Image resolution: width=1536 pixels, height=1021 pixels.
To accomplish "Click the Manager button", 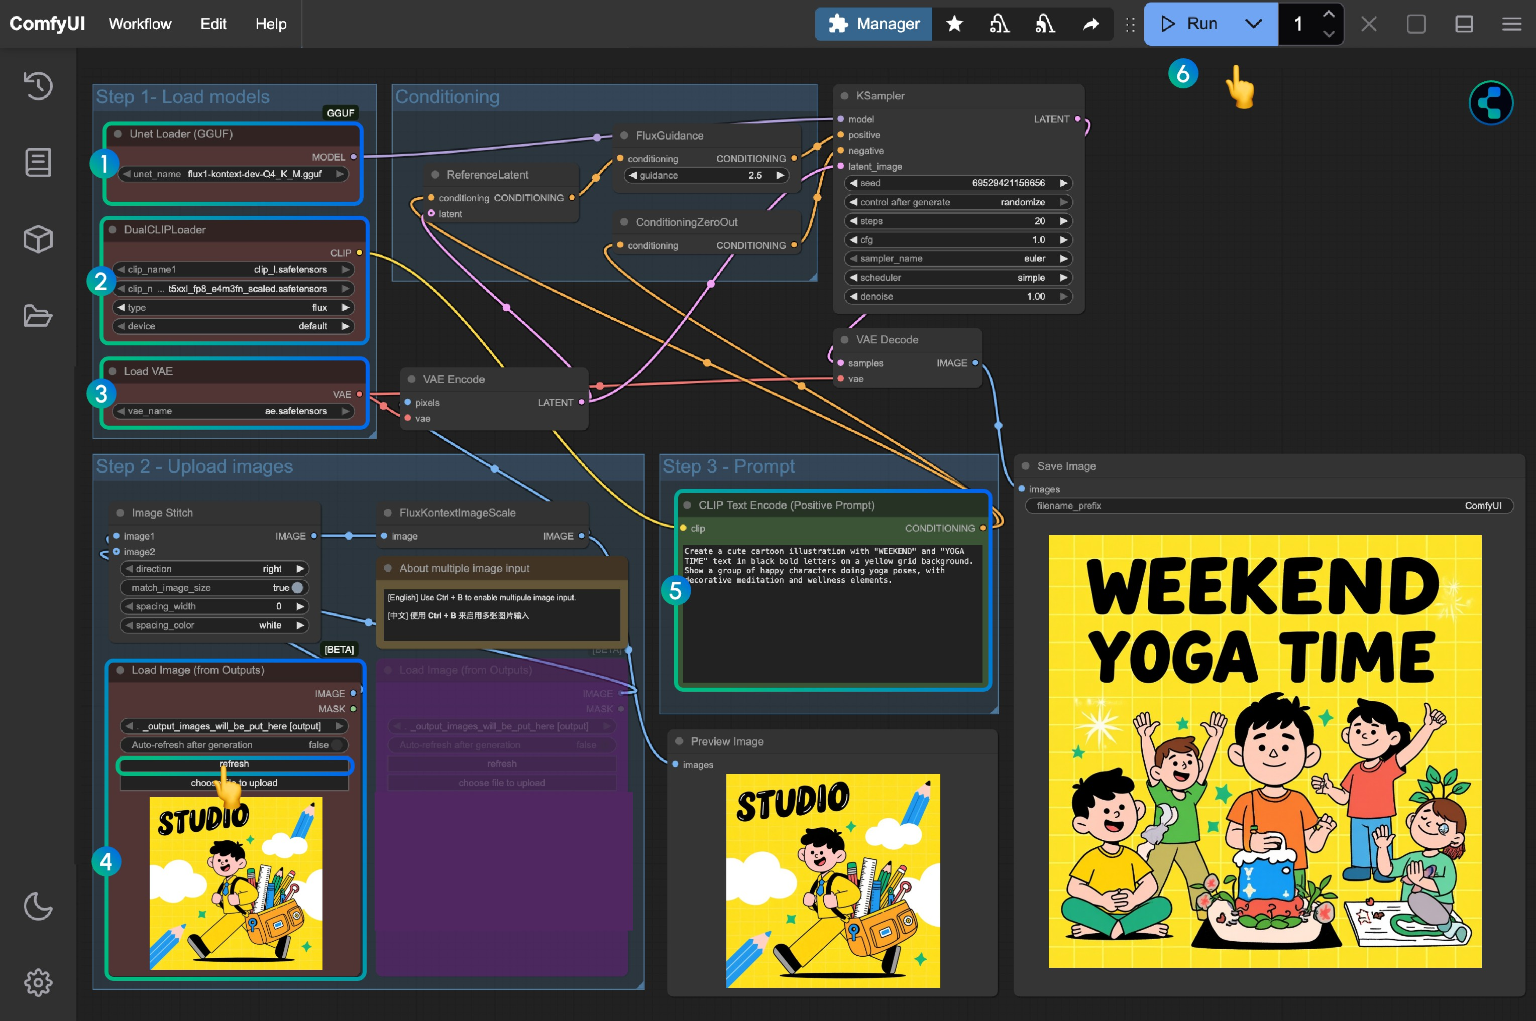I will click(873, 24).
